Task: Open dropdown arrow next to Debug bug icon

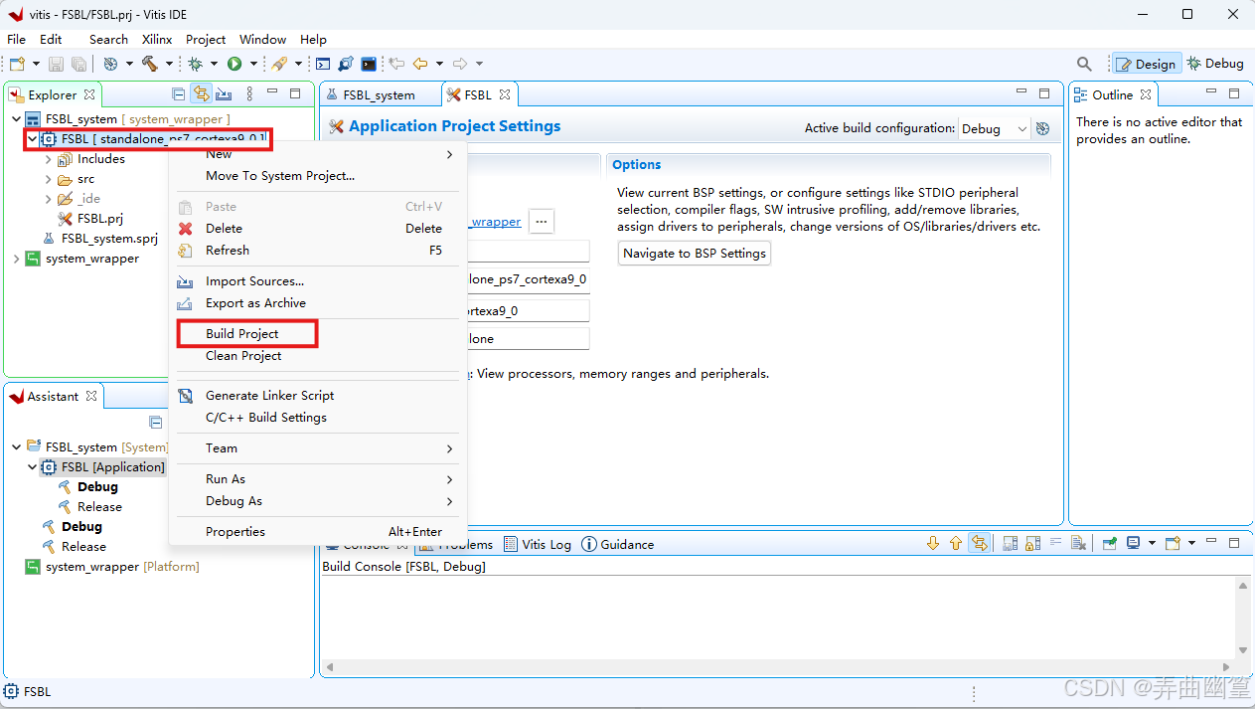Action: 215,64
